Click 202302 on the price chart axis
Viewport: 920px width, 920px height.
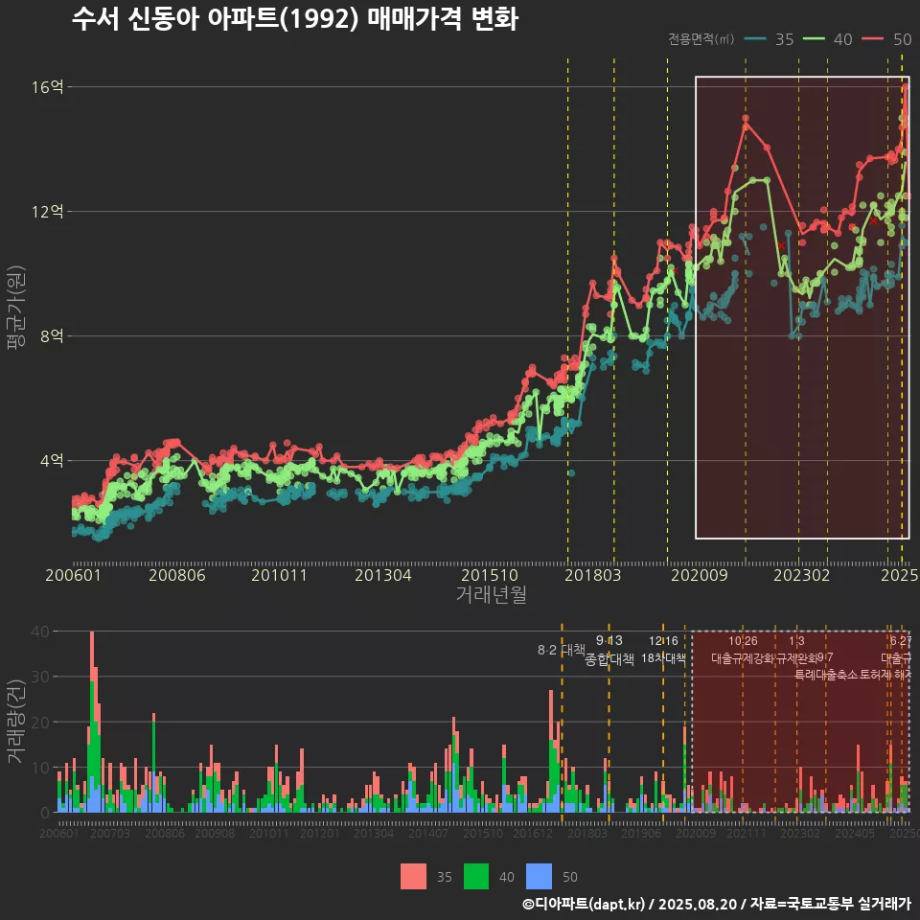click(x=801, y=574)
